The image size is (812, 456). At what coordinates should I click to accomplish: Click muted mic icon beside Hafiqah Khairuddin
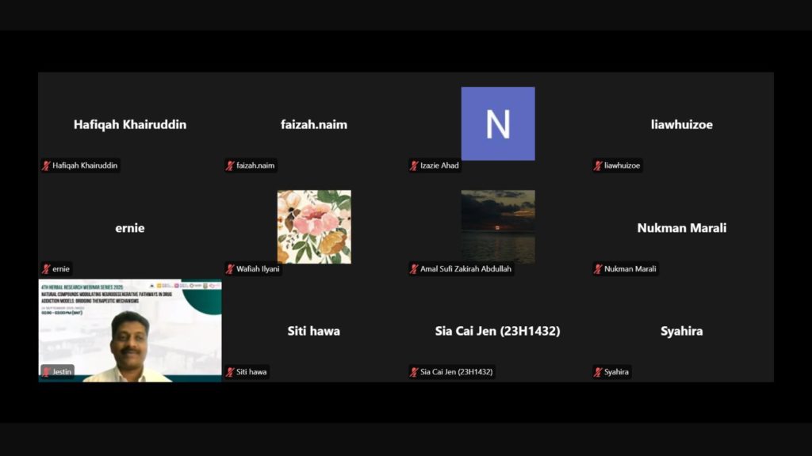pos(47,165)
